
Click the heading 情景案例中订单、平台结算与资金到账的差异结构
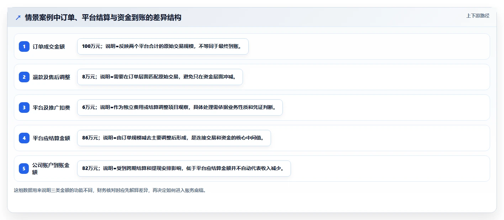click(103, 17)
